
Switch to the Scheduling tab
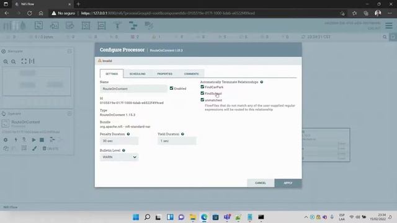tap(138, 74)
